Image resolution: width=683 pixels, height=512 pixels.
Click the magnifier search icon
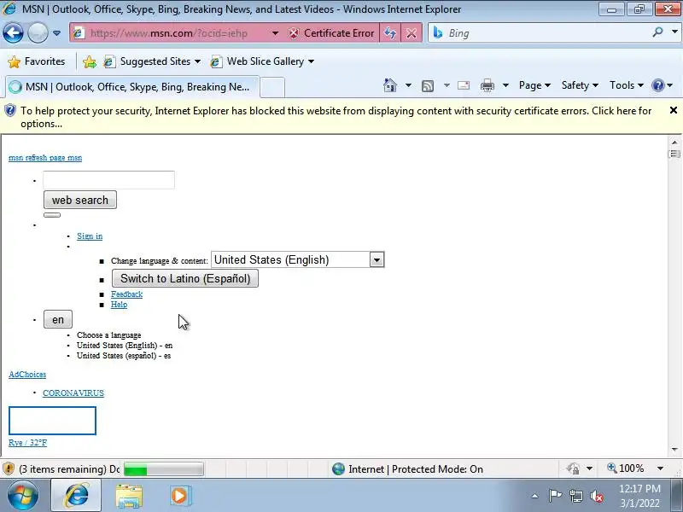pos(657,32)
